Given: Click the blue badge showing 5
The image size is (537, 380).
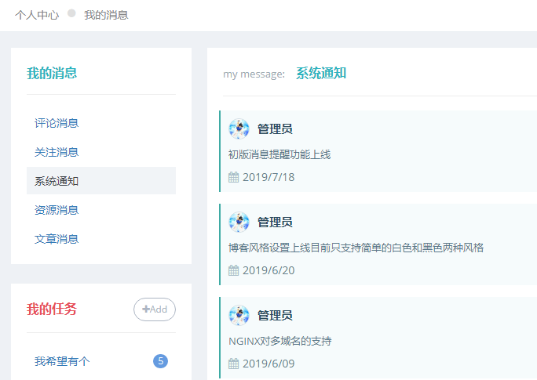Looking at the screenshot, I should (160, 361).
